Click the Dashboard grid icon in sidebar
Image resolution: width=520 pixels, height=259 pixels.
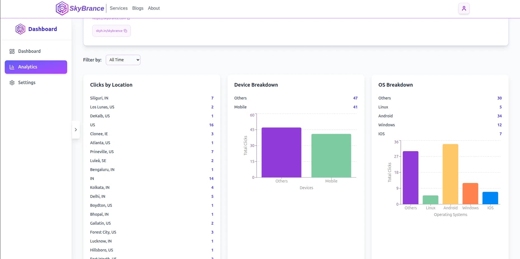[12, 51]
